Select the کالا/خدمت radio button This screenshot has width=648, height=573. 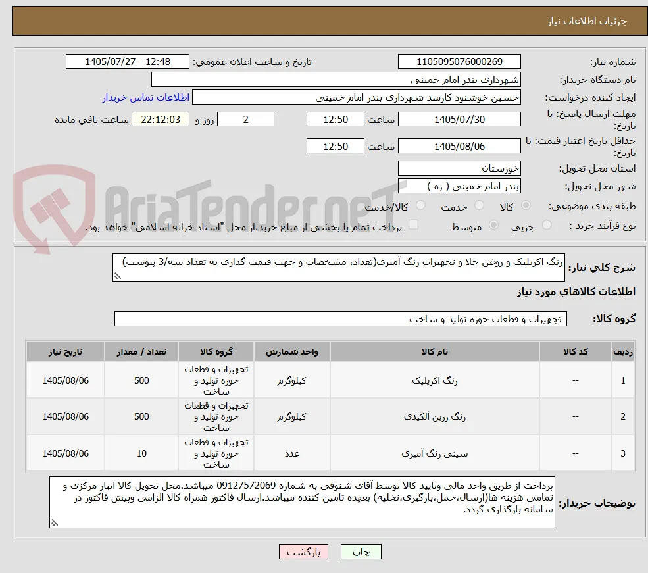tap(420, 205)
